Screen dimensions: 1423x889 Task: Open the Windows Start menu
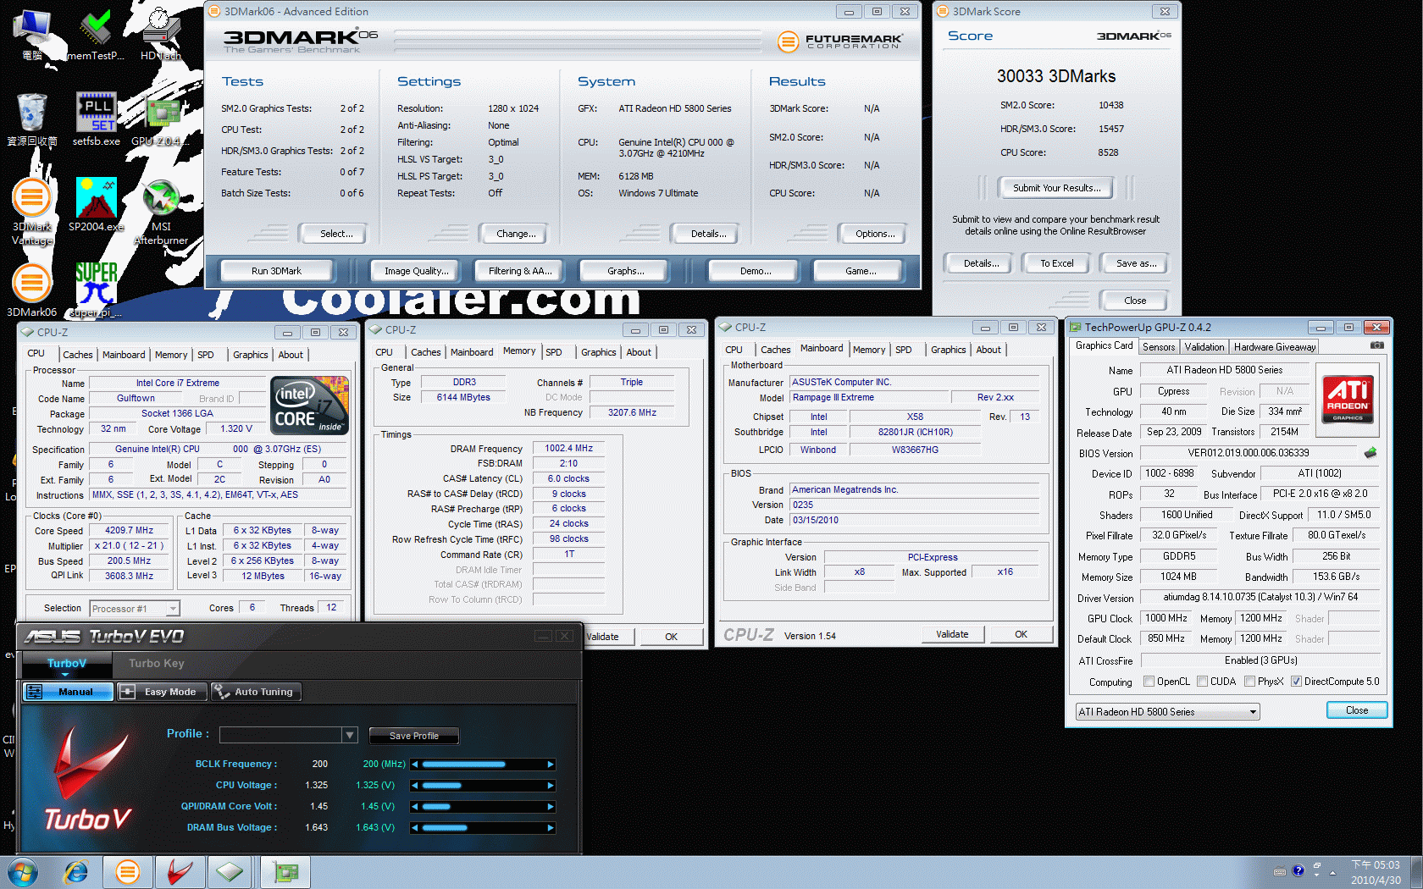click(23, 871)
